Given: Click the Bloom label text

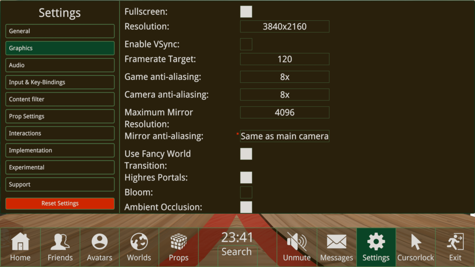Looking at the screenshot, I should (139, 192).
